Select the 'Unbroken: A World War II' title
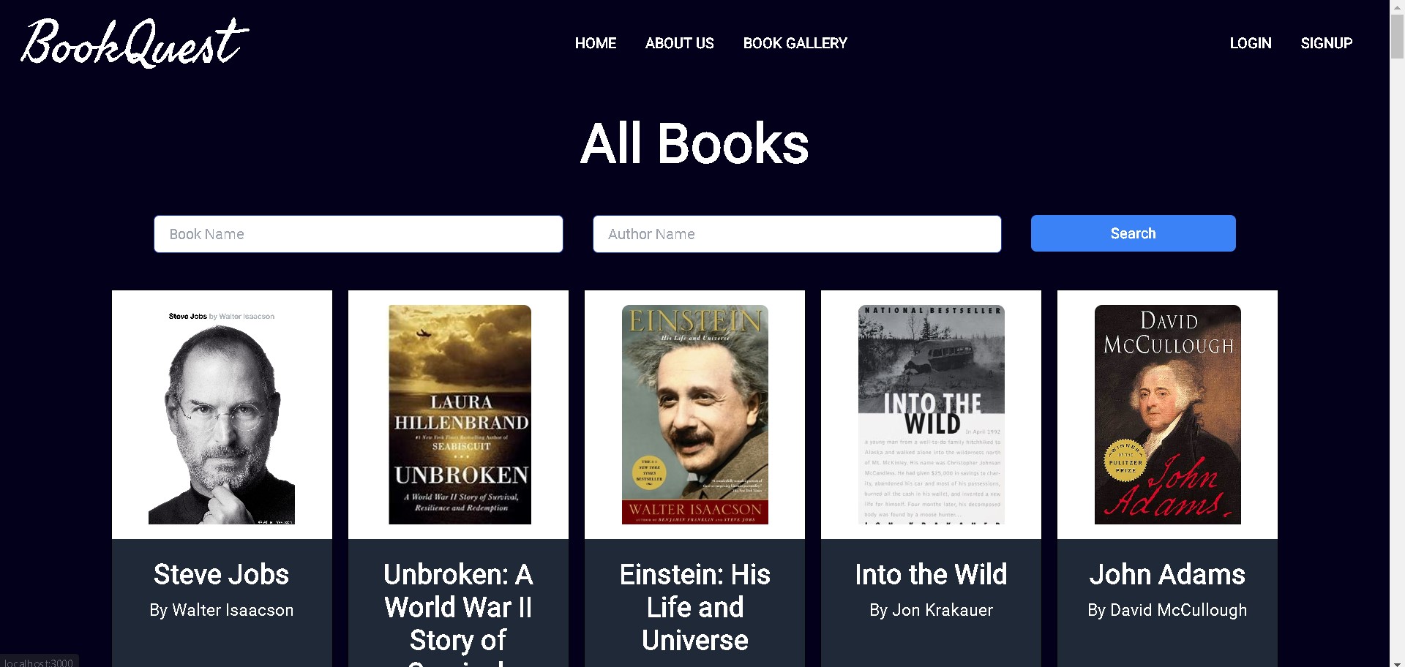This screenshot has width=1405, height=667. tap(458, 614)
